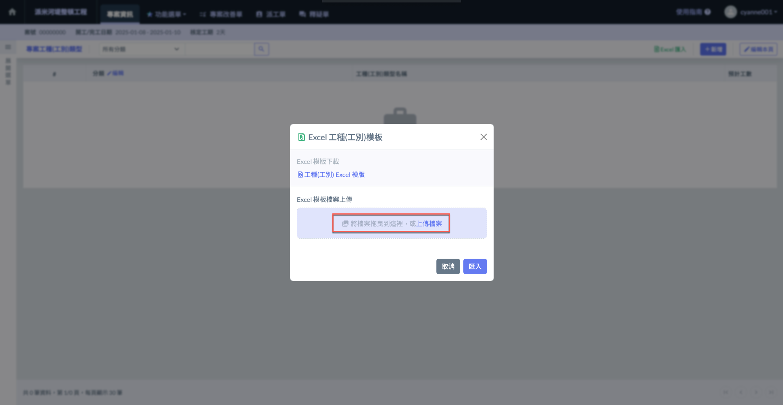Click the help question mark icon

pos(708,12)
